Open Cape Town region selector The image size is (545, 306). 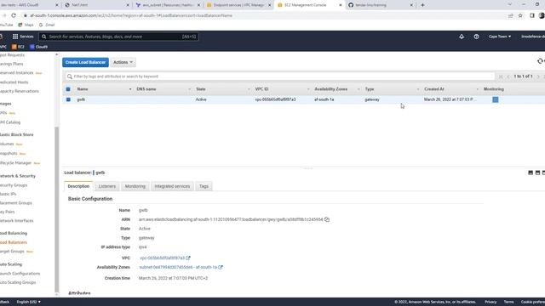coord(500,37)
